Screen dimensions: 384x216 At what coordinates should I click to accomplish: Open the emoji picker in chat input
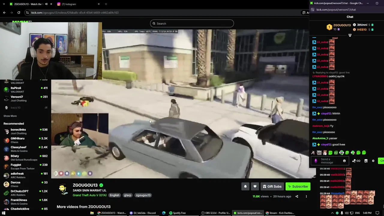[x=344, y=161]
